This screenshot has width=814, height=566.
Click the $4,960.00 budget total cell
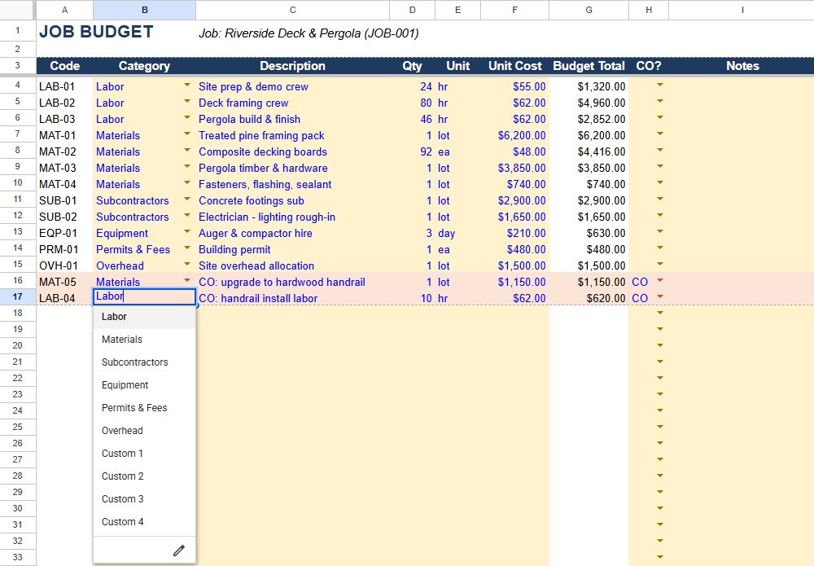click(589, 103)
